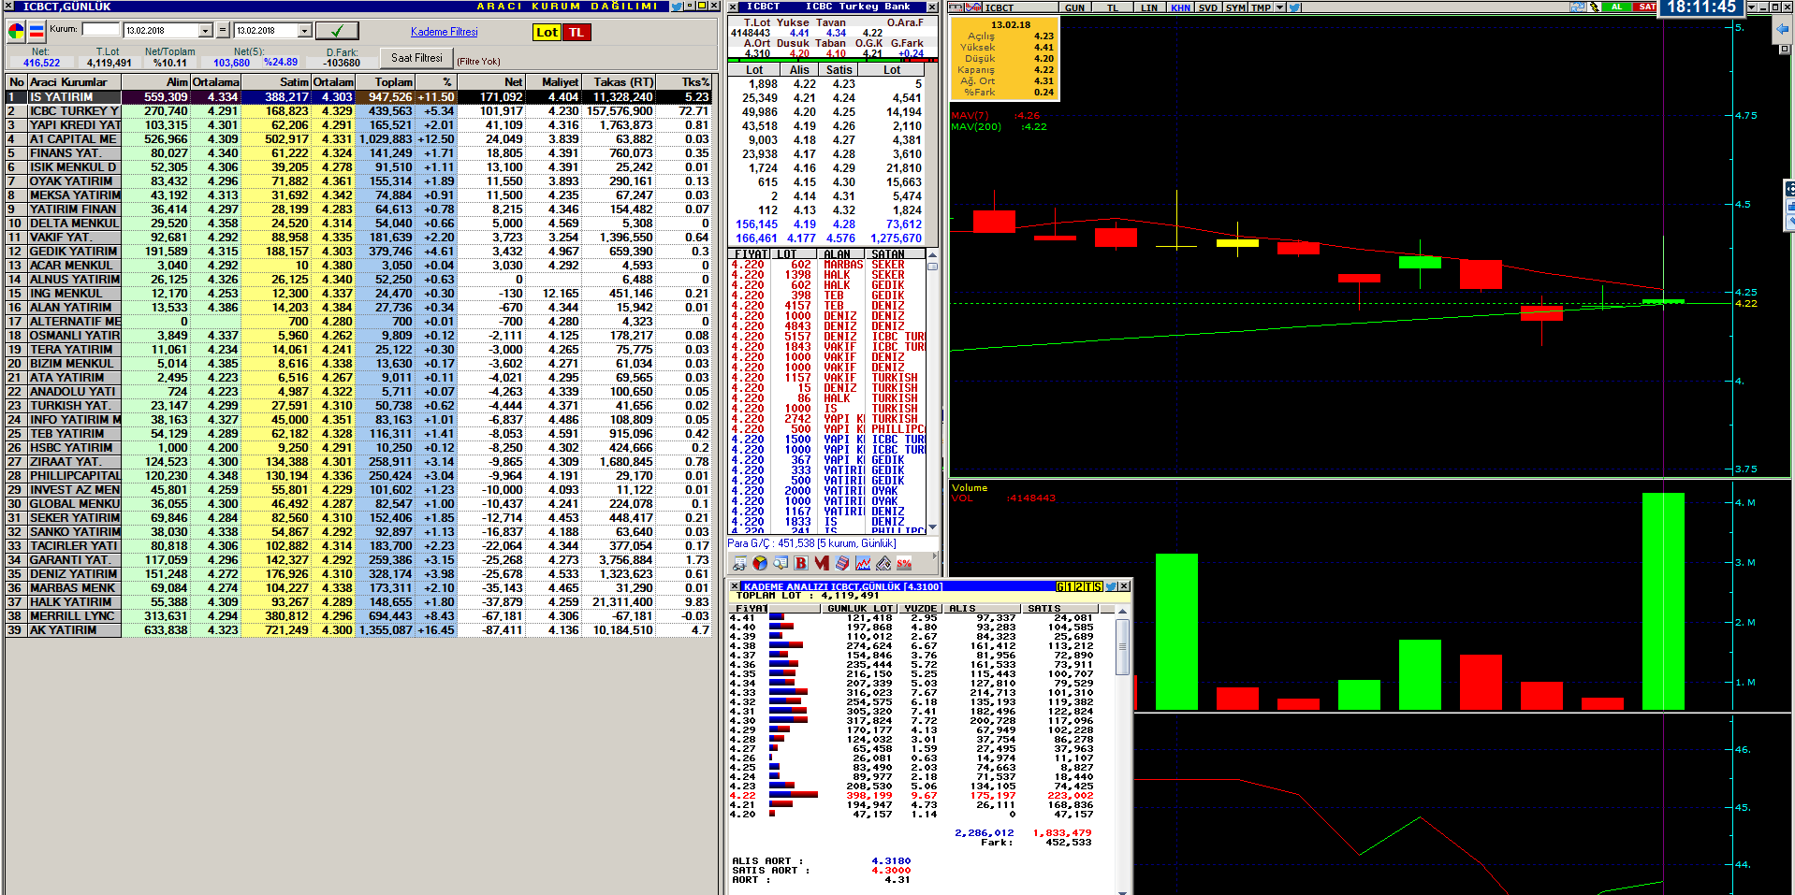Share Kademe Analizi on Twitter
The height and width of the screenshot is (895, 1795).
coord(1111,586)
